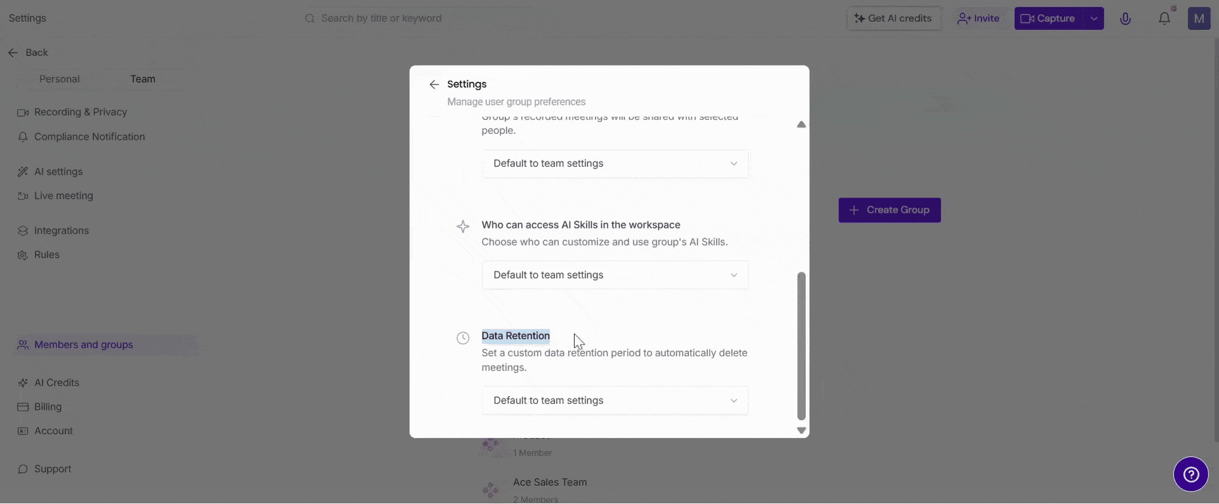Click the Data Retention clock icon
This screenshot has height=504, width=1219.
(x=463, y=338)
